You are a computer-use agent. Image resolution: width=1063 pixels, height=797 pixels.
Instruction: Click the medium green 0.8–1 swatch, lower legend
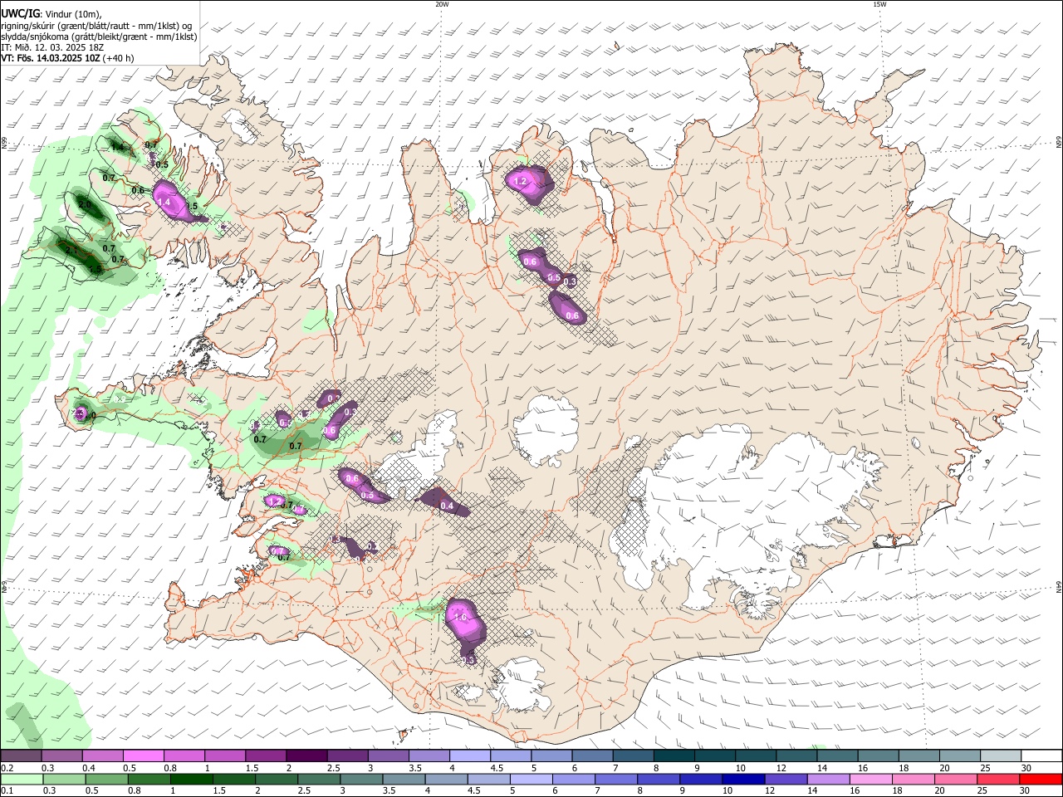pyautogui.click(x=149, y=780)
